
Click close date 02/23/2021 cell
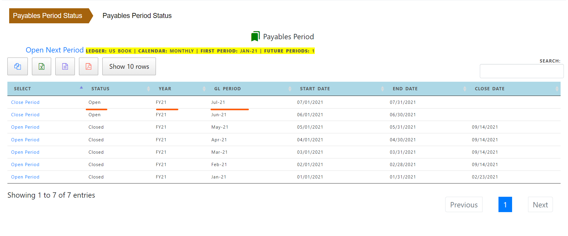485,177
